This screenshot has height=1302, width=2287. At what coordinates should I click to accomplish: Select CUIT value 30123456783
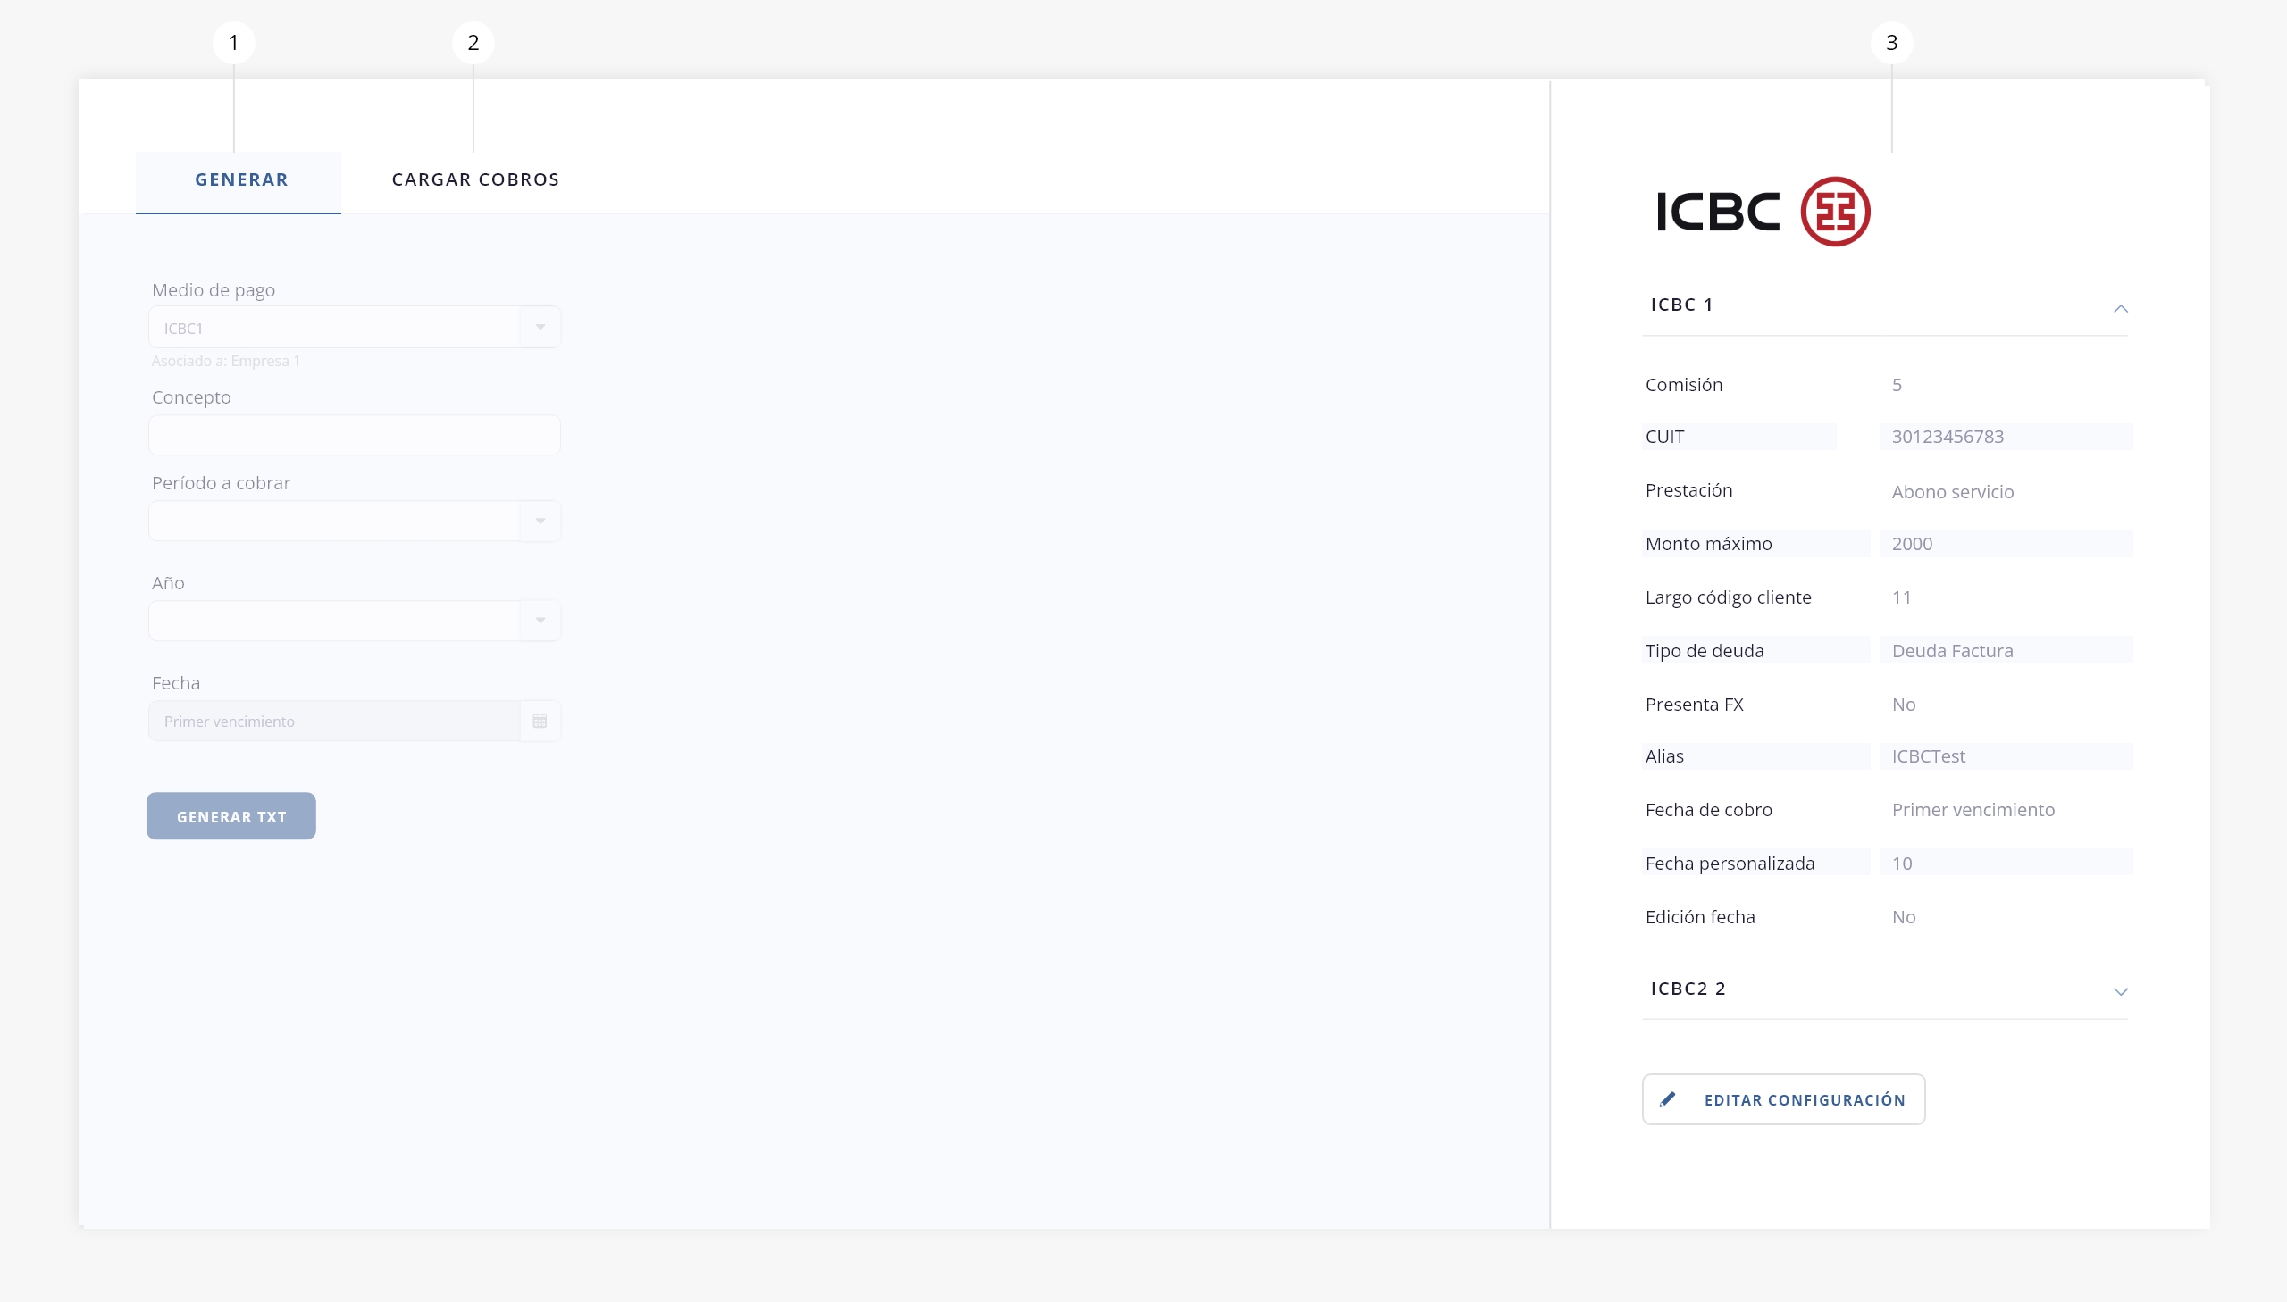(x=1948, y=438)
